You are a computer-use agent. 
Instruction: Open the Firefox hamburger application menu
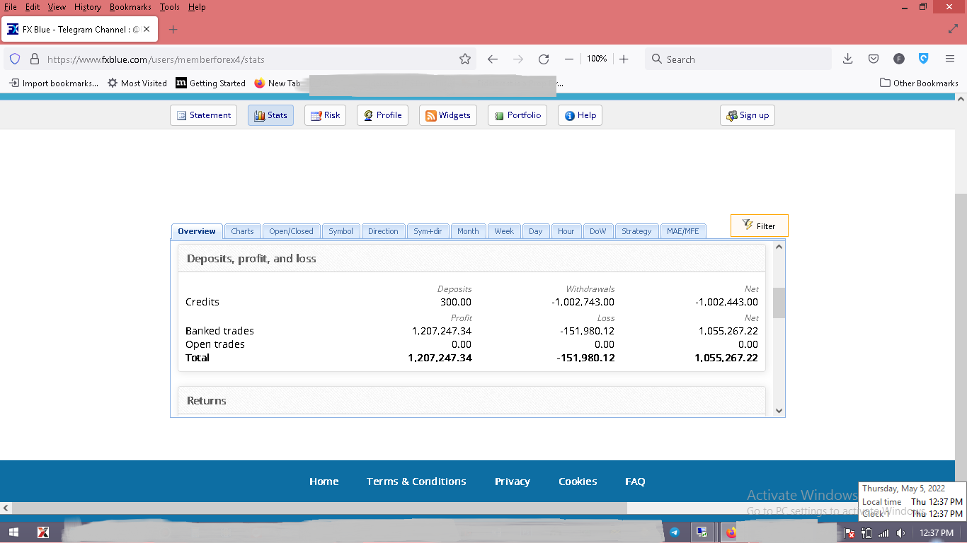pyautogui.click(x=950, y=59)
